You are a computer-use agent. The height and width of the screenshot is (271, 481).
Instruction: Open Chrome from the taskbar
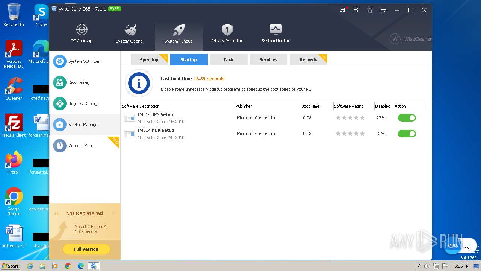(68, 266)
